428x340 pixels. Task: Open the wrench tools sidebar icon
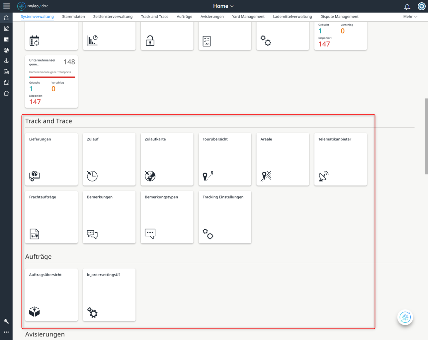tap(6, 321)
